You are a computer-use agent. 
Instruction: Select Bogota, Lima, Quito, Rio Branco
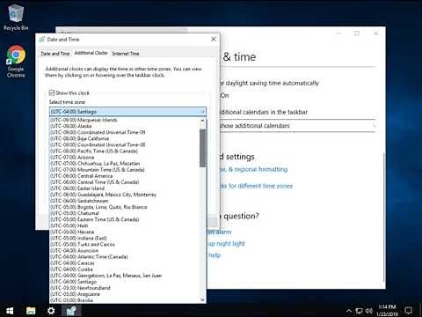click(125, 207)
